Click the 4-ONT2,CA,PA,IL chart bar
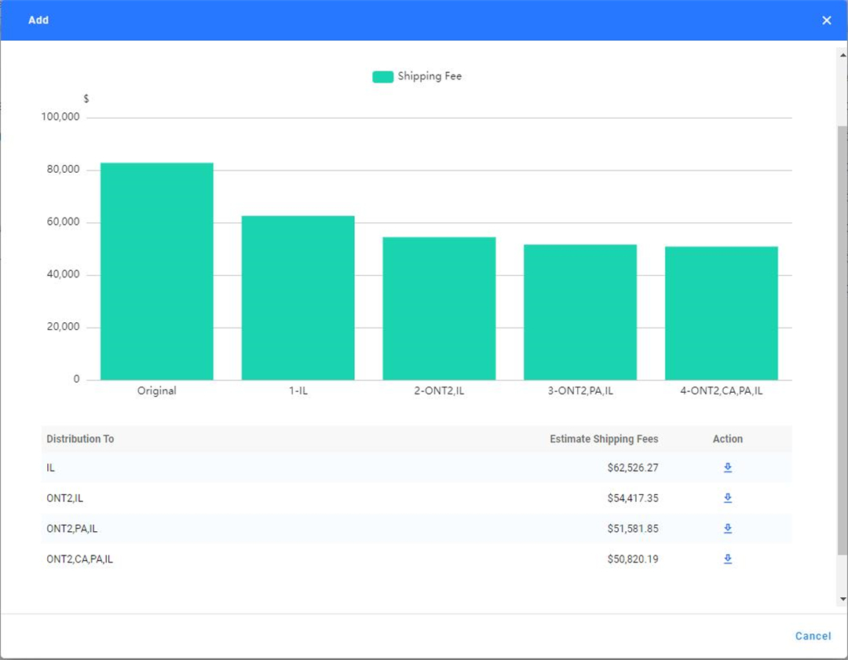The height and width of the screenshot is (660, 848). (x=722, y=313)
